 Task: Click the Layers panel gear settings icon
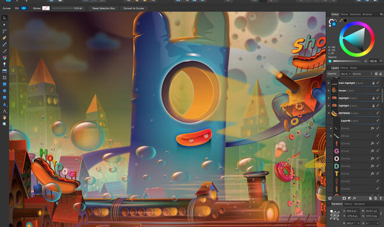pos(376,74)
